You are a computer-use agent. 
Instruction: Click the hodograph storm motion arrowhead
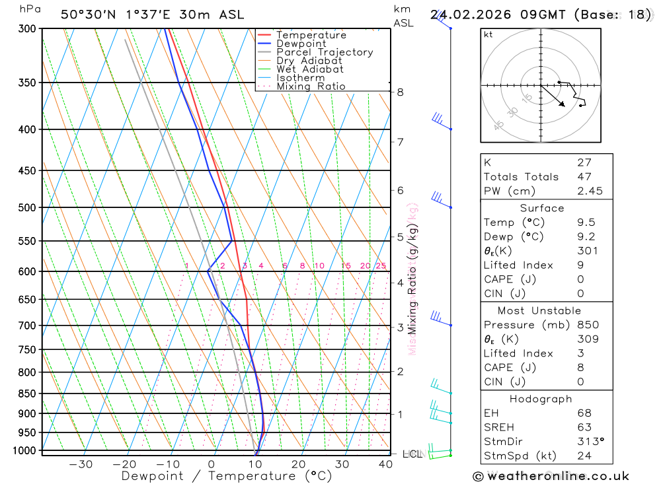[562, 104]
